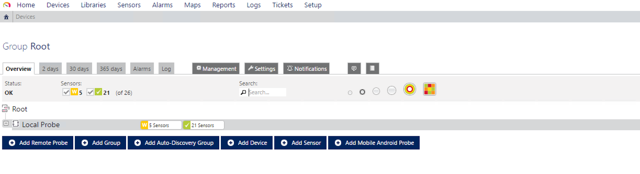Screen dimensions: 640x174
Task: Click the Add Device button
Action: pos(247,143)
